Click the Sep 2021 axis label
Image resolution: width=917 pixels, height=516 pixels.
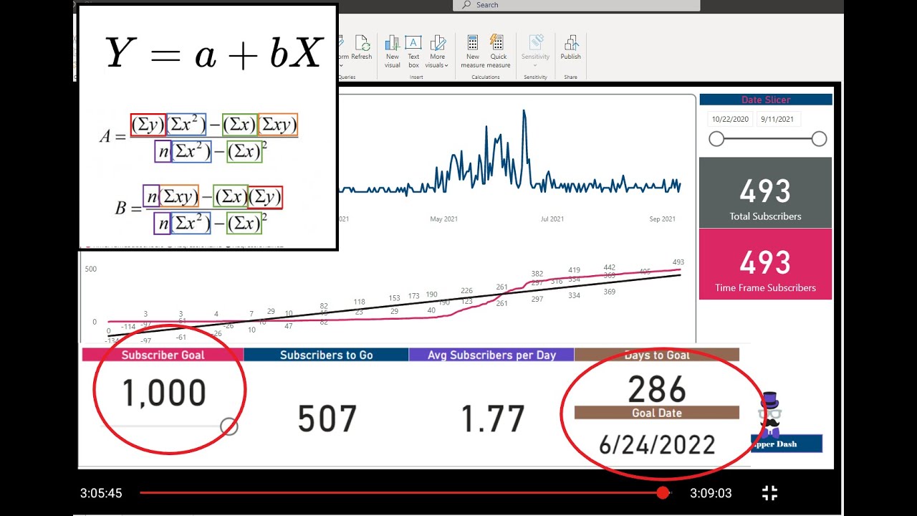pyautogui.click(x=662, y=219)
